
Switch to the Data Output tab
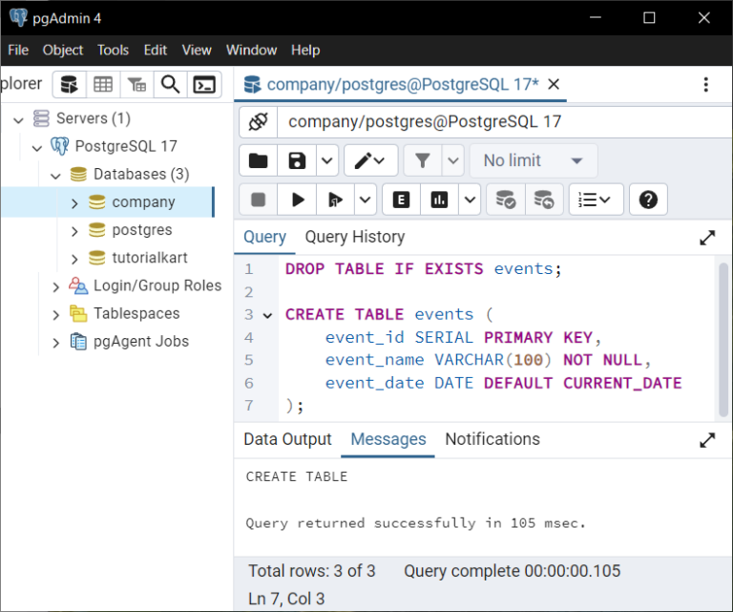tap(287, 439)
